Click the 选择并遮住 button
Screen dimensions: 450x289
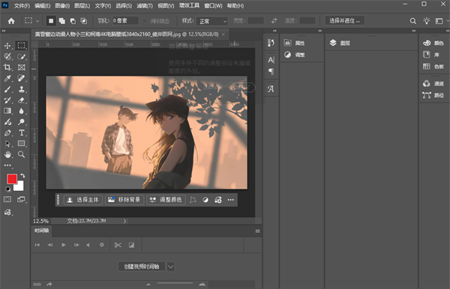pyautogui.click(x=345, y=21)
